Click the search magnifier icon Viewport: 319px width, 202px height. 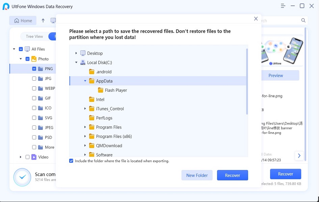303,21
